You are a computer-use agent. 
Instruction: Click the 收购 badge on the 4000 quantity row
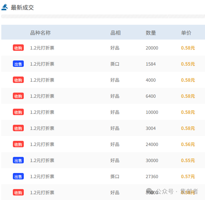coord(18,80)
